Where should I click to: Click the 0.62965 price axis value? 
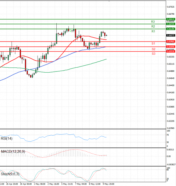coord(171,128)
